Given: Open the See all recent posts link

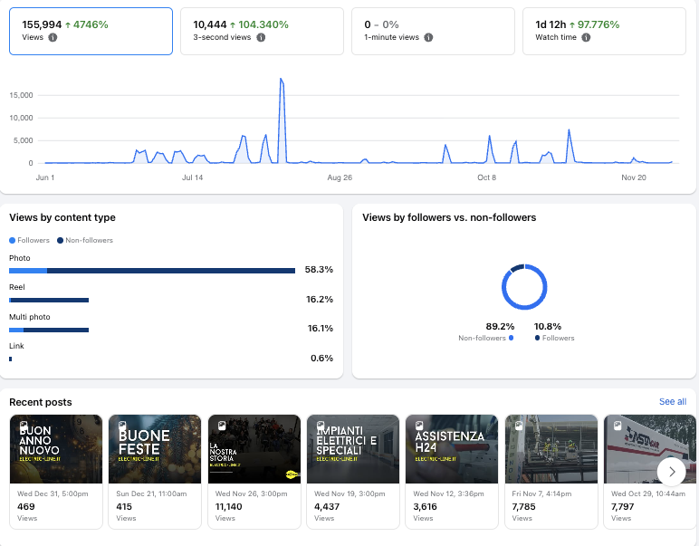Looking at the screenshot, I should pos(673,402).
